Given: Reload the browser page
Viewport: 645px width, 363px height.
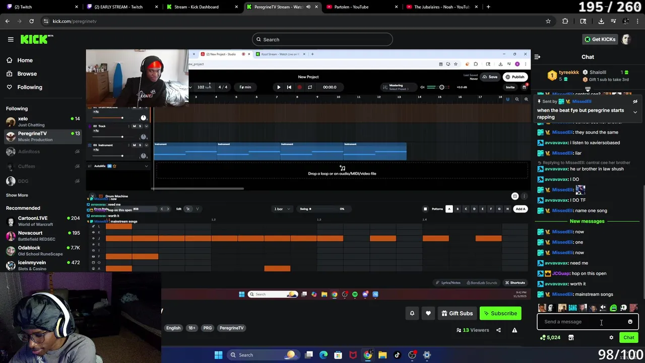Looking at the screenshot, I should click(x=31, y=21).
